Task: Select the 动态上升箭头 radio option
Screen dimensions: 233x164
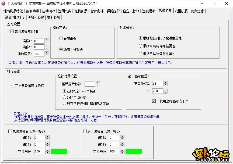Action: point(71,49)
